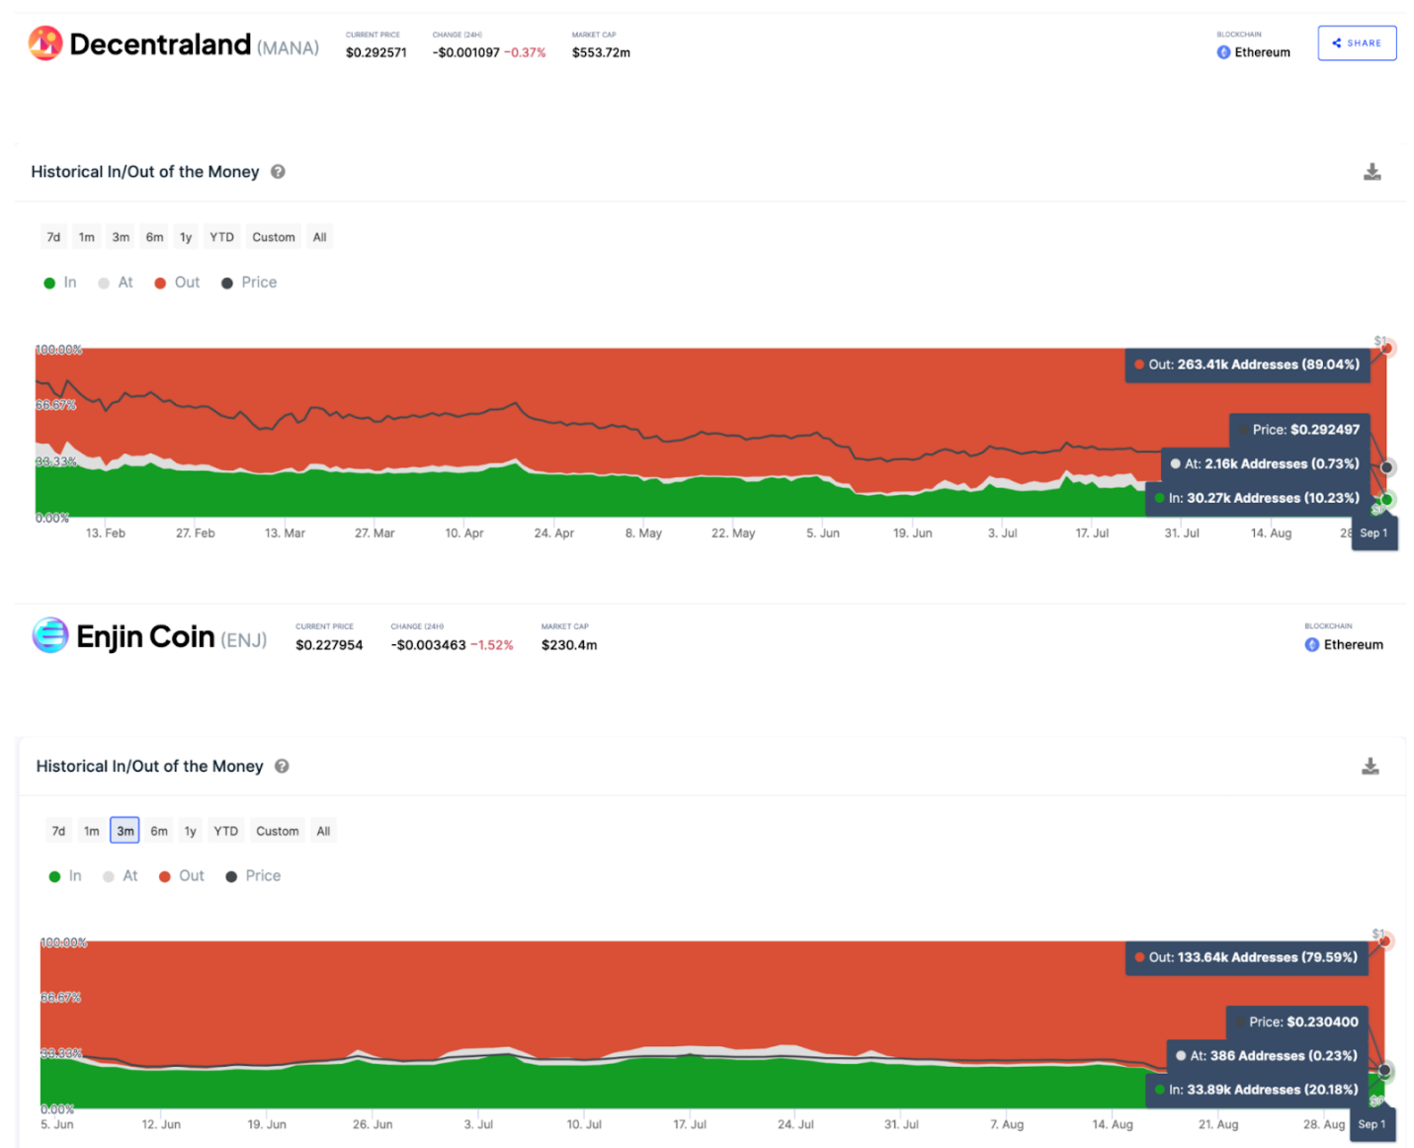This screenshot has width=1414, height=1148.
Task: Open help icon beside Enjin Historical In/Out title
Action: 282,766
